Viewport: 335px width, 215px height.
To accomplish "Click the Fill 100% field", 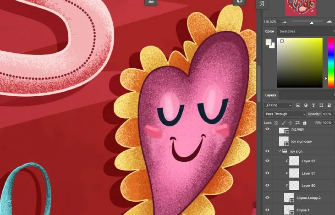I will pos(327,123).
